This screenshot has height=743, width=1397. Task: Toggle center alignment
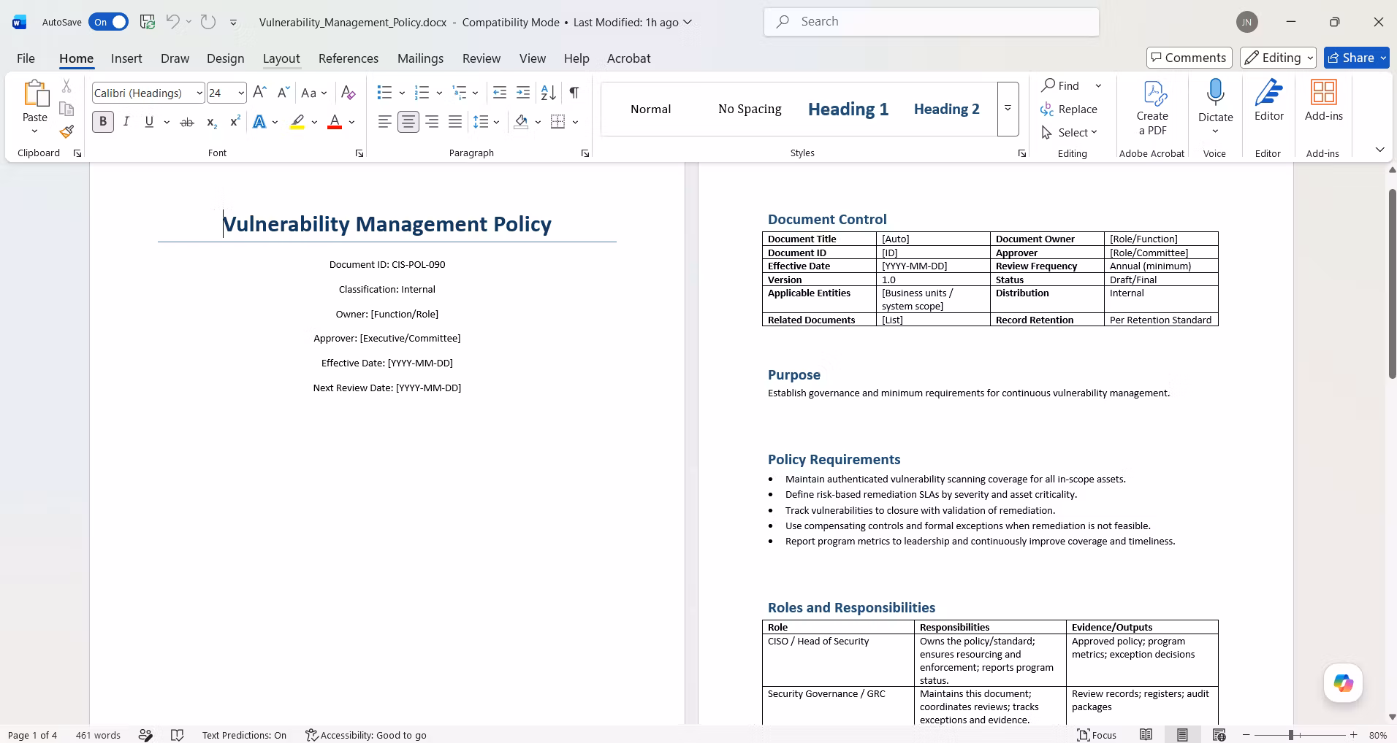coord(408,122)
